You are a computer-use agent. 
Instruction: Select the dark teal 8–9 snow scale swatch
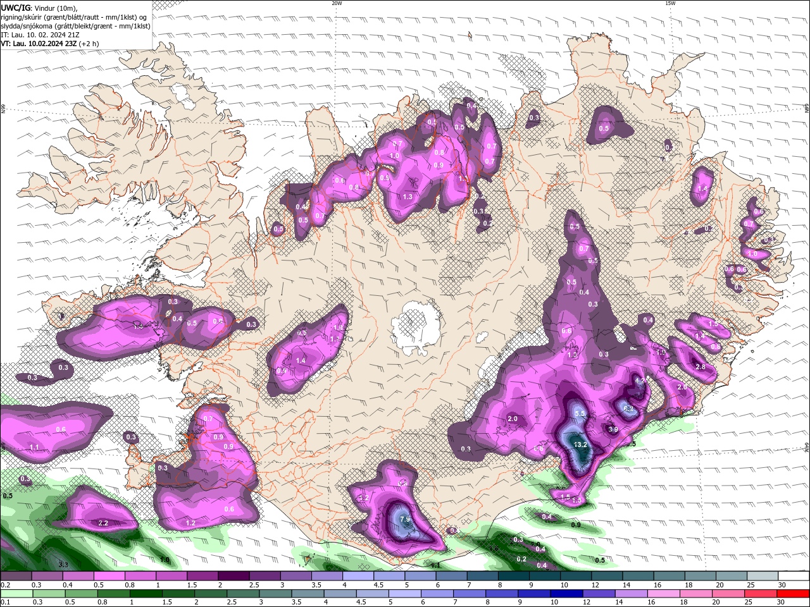point(513,576)
